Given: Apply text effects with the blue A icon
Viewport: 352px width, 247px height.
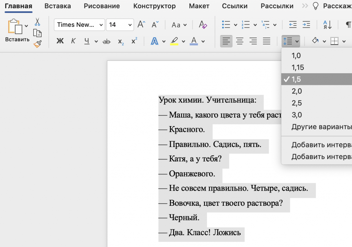Looking at the screenshot, I should (154, 41).
